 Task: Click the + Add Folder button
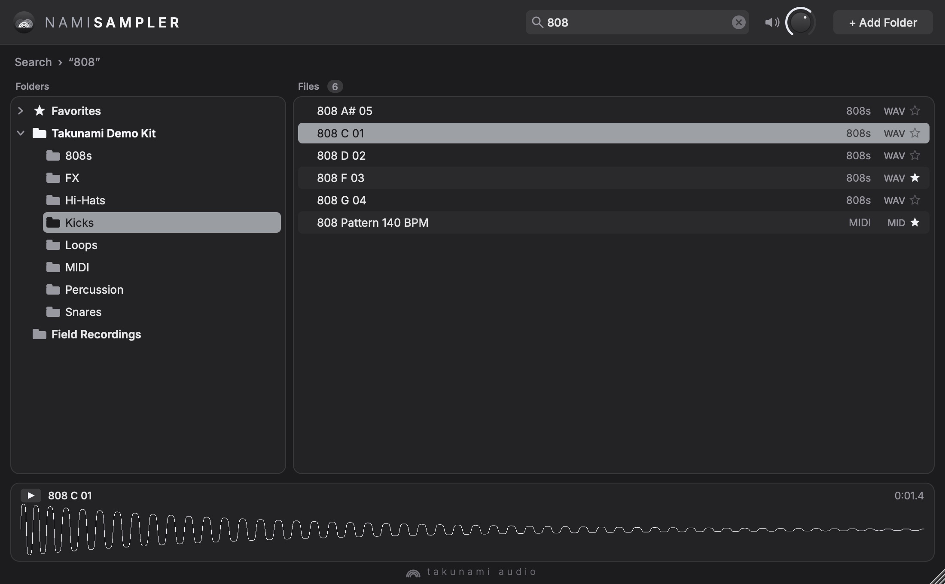tap(883, 22)
